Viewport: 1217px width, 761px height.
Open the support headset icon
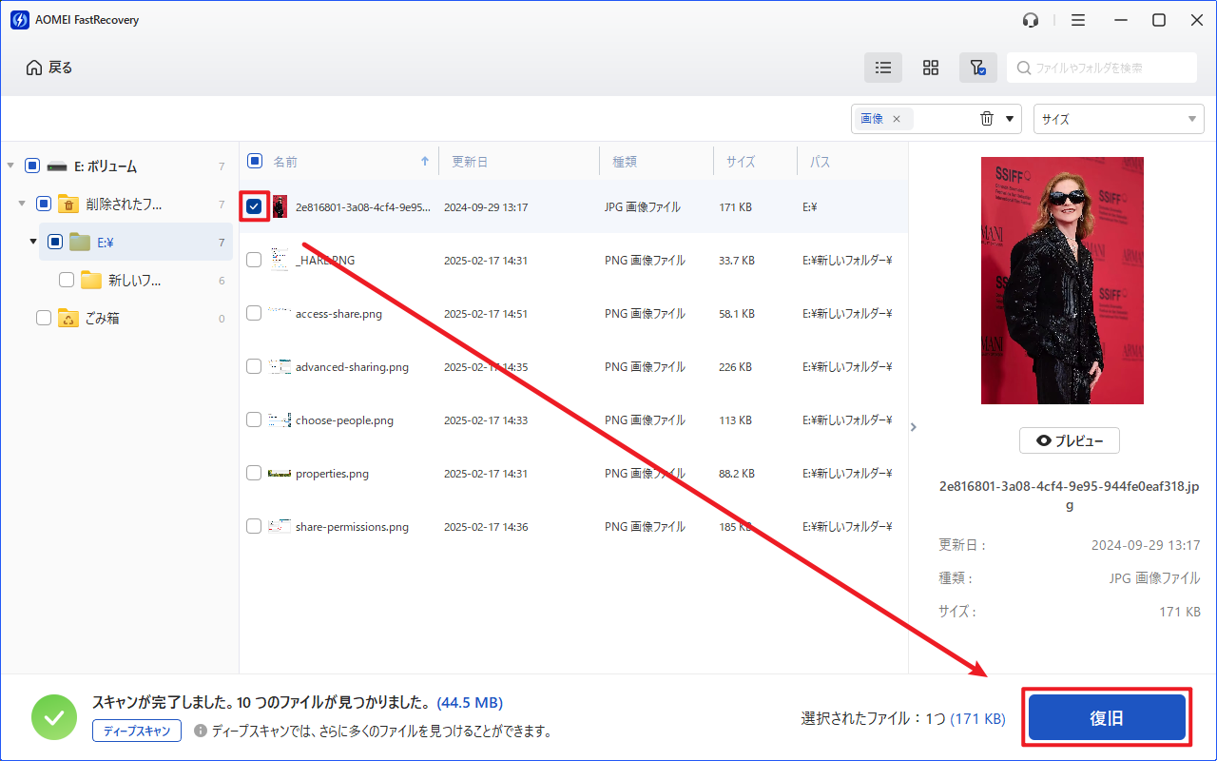click(1031, 20)
